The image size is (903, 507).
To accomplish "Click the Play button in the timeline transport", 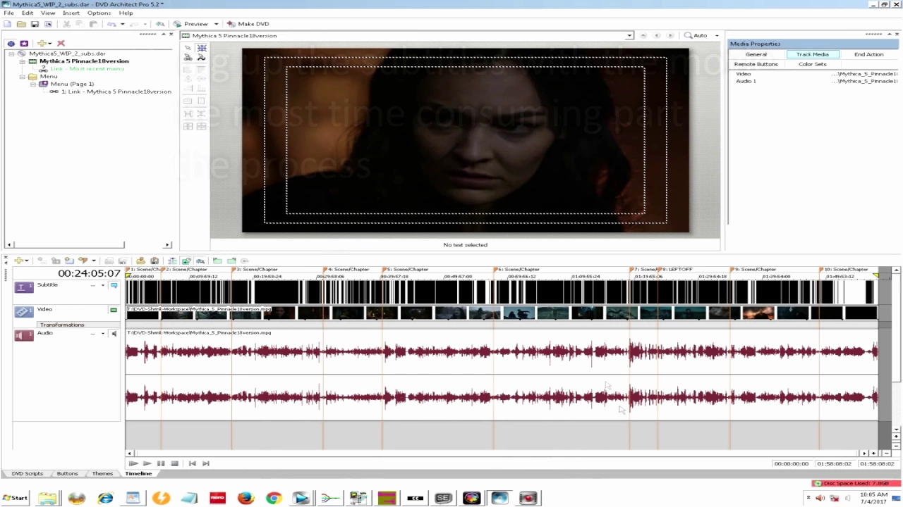I will [x=147, y=463].
